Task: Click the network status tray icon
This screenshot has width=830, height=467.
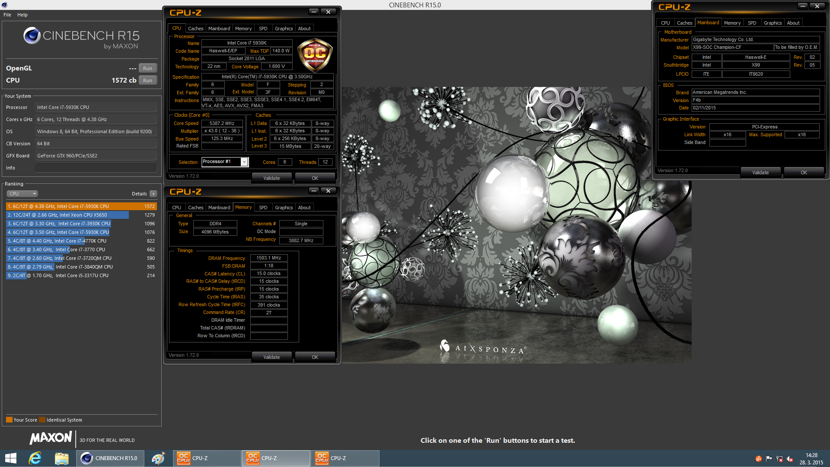Action: [779, 459]
